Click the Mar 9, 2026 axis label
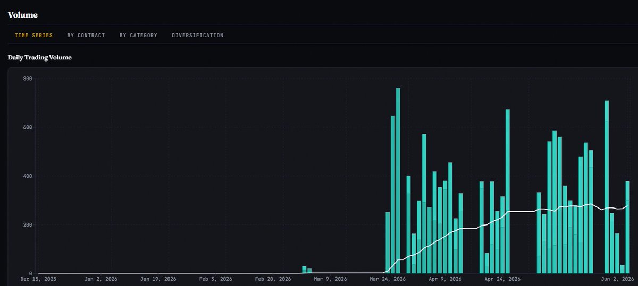Image resolution: width=638 pixels, height=286 pixels. tap(330, 279)
